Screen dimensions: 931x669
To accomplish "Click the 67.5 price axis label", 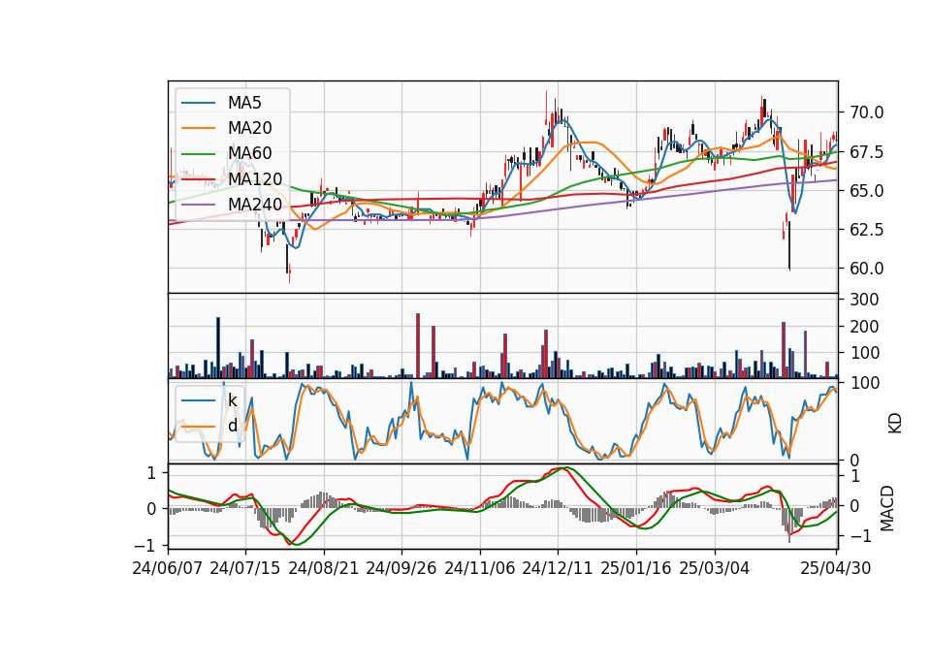I will pos(867,152).
